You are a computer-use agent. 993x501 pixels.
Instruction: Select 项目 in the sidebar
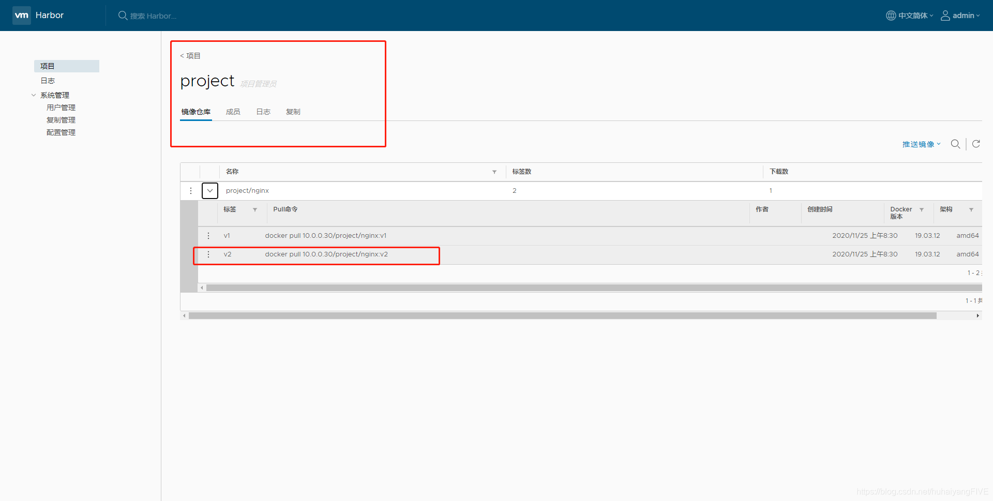tap(67, 66)
